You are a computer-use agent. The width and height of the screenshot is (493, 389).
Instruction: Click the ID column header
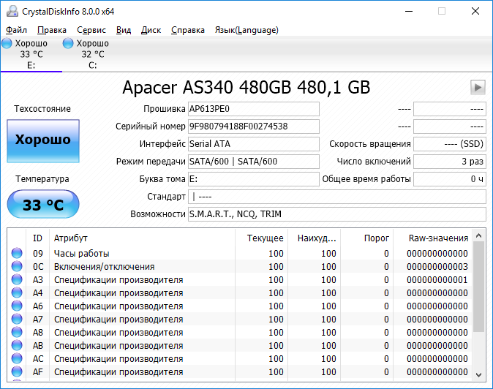(x=37, y=238)
